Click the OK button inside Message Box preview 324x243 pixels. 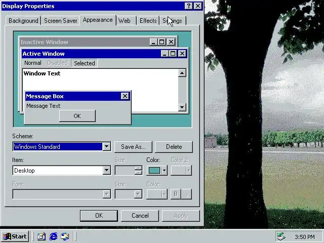[77, 116]
